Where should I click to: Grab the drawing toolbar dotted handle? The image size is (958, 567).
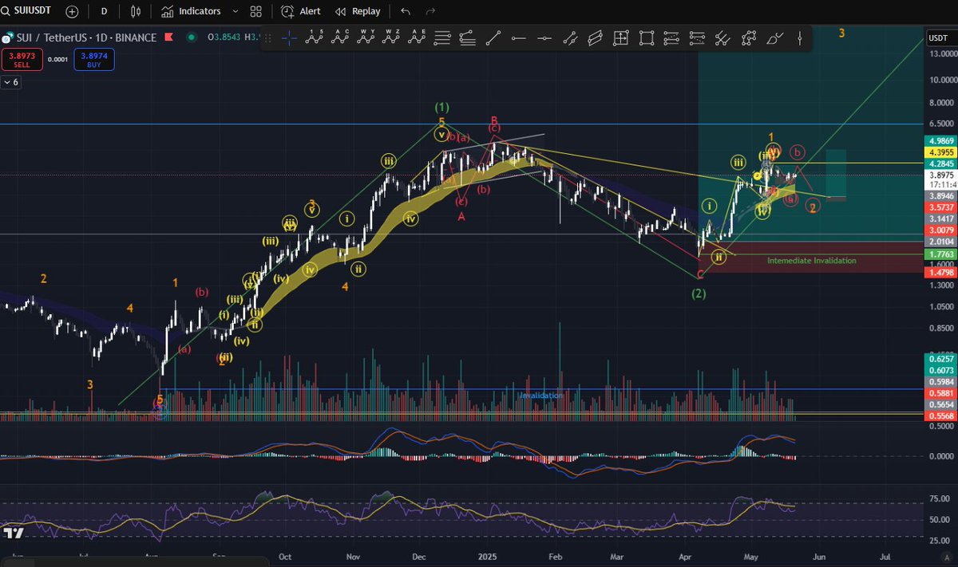click(268, 37)
